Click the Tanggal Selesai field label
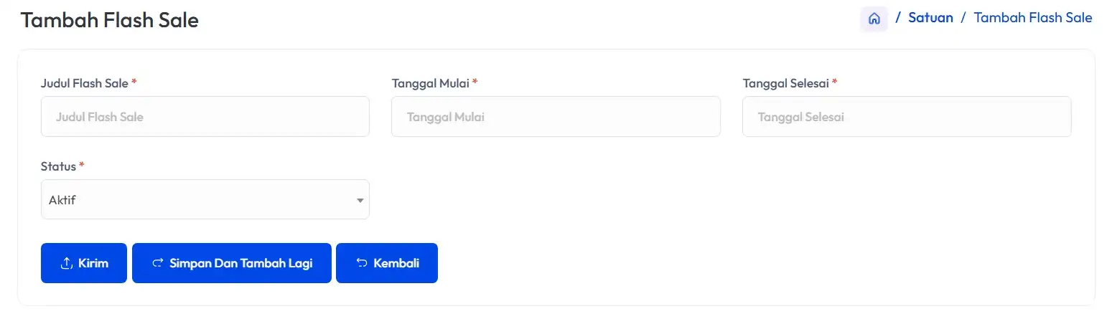 tap(786, 83)
